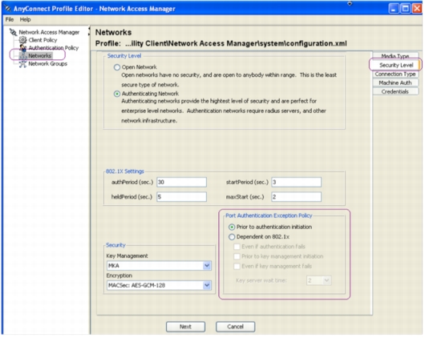Tick the Even if authentication fails checkbox

point(237,247)
